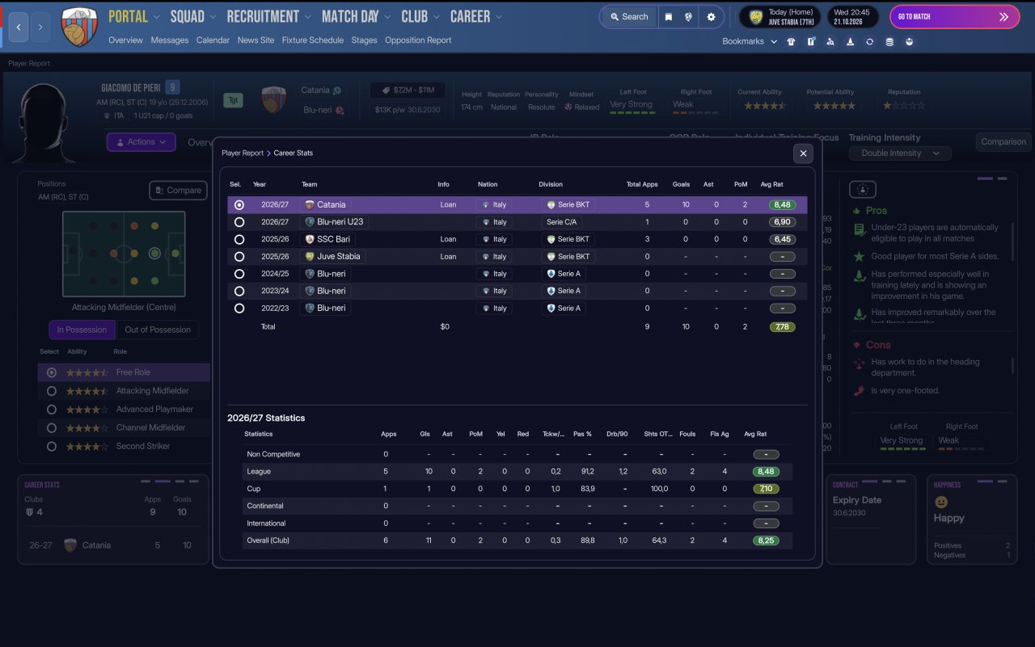Open the globe icon beside Search

point(688,17)
